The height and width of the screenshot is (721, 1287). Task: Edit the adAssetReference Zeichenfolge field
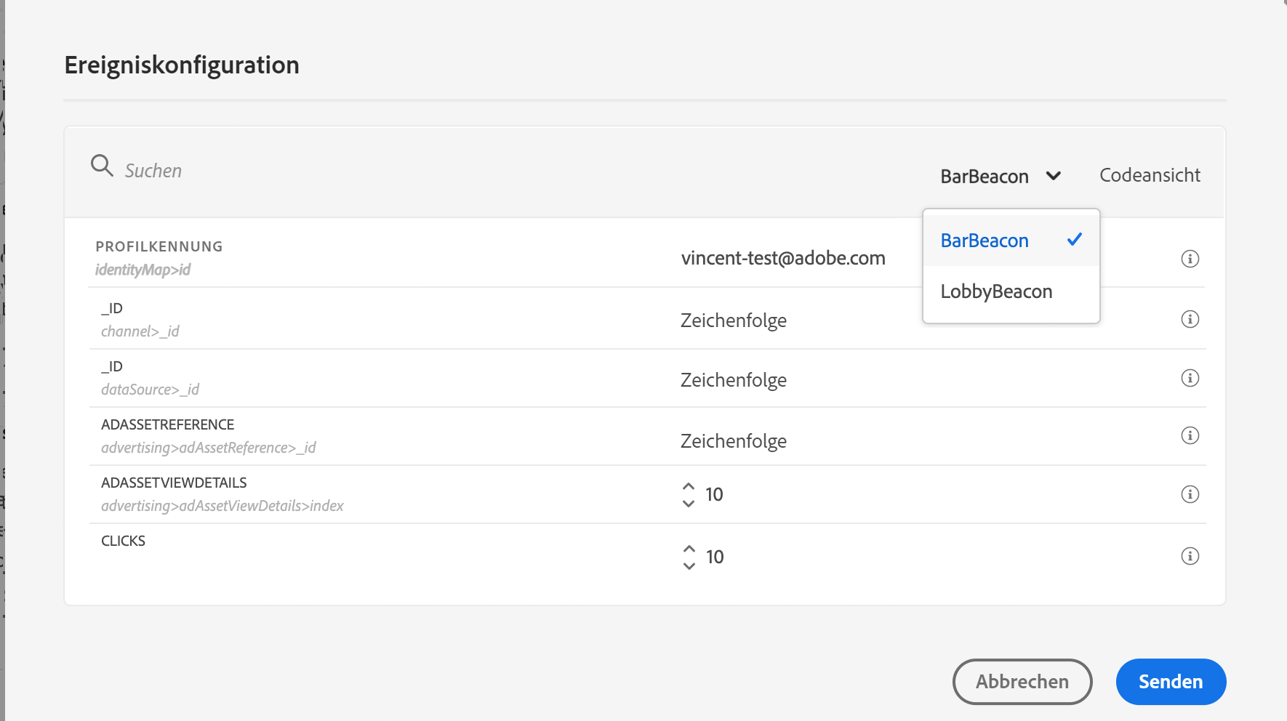coord(733,441)
